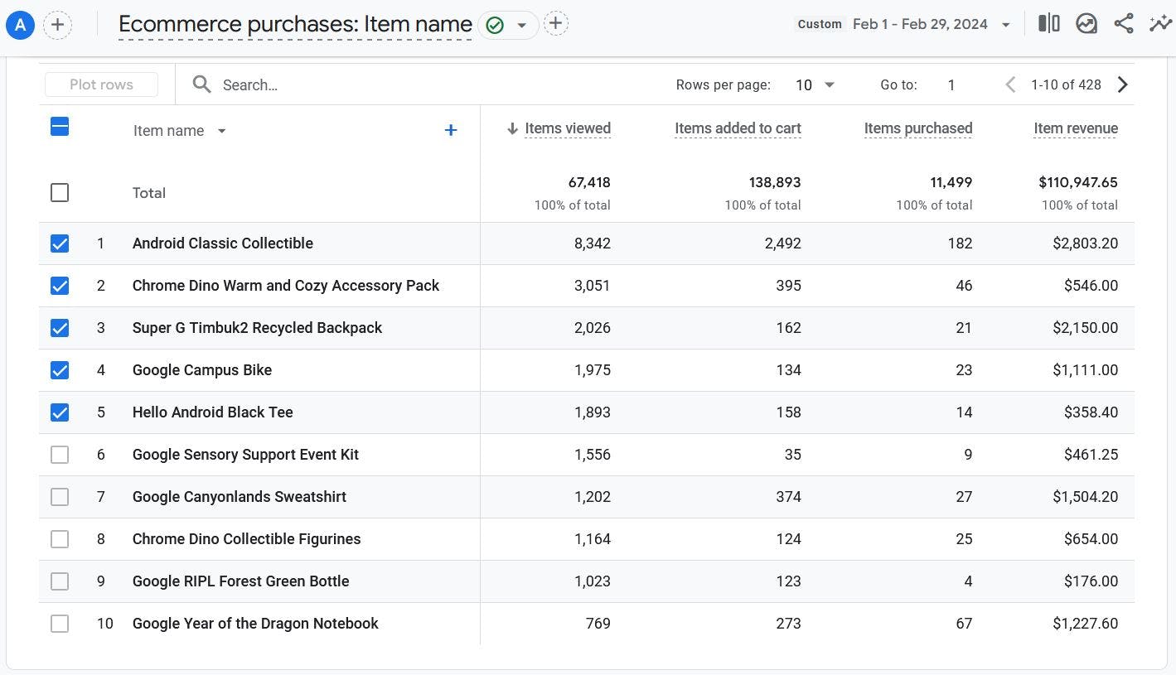Image resolution: width=1176 pixels, height=675 pixels.
Task: Click 'Google Campus Bike' item name
Action: [x=202, y=370]
